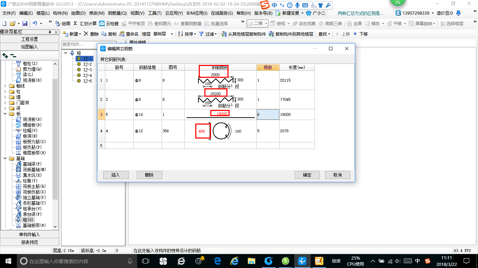The width and height of the screenshot is (478, 268).
Task: Confirm dialog with 确定
Action: click(x=307, y=175)
